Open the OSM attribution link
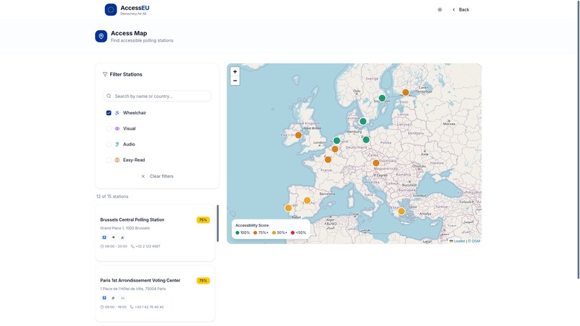Image resolution: width=580 pixels, height=326 pixels. 476,241
